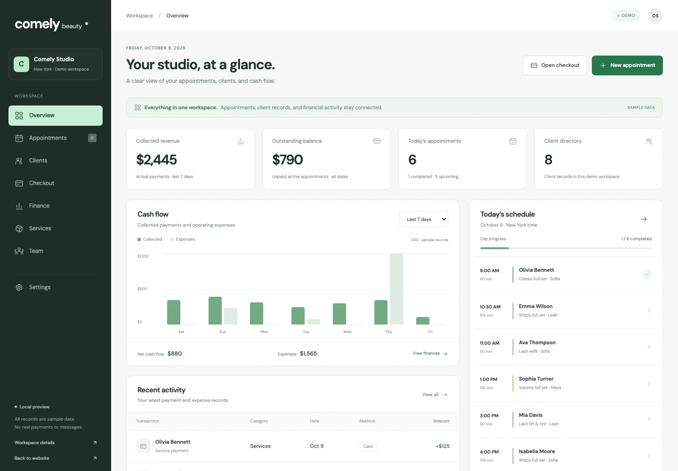Click the Workspace breadcrumb link

139,16
